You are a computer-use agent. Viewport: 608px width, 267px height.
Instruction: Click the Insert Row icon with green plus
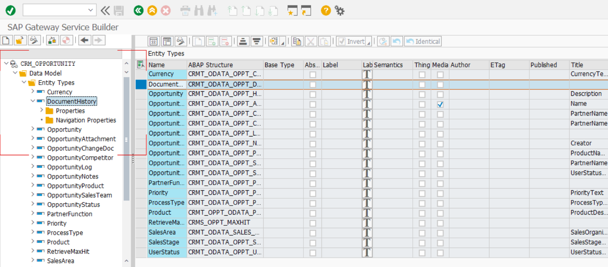212,42
